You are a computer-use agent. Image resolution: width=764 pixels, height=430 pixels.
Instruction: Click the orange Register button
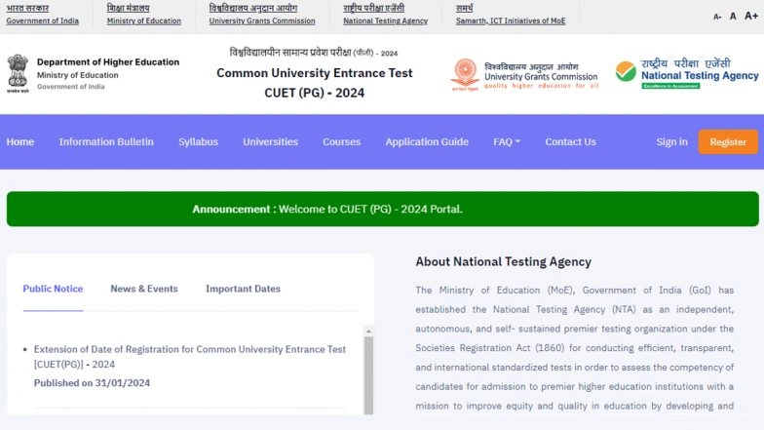pos(728,142)
